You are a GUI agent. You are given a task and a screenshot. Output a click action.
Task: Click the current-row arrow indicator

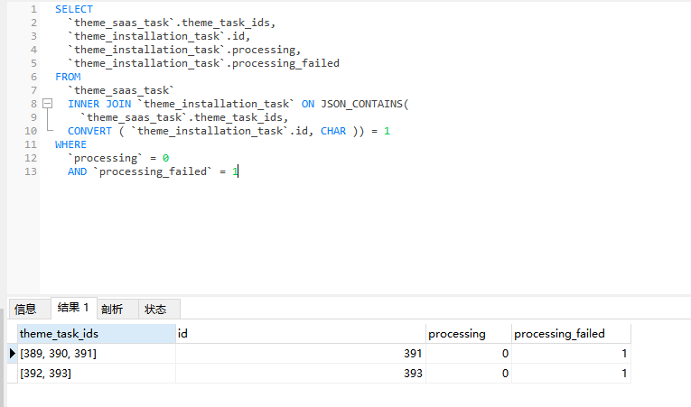tap(12, 354)
